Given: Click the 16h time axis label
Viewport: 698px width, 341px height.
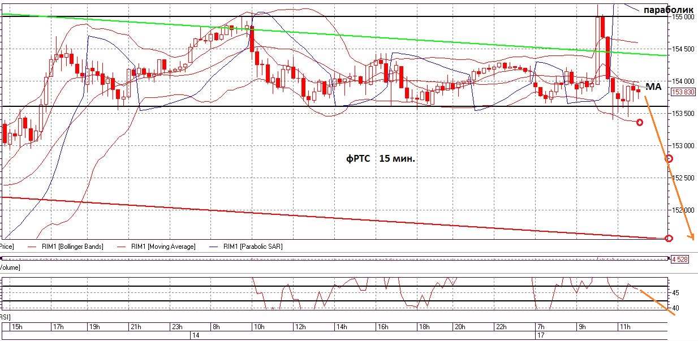Looking at the screenshot, I should [x=384, y=327].
